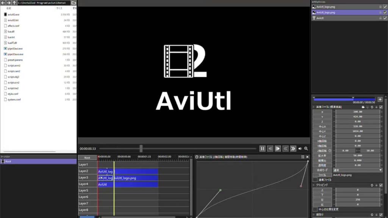Image resolution: width=388 pixels, height=218 pixels.
Task: Lock the クリッピング section
Action: pyautogui.click(x=376, y=185)
